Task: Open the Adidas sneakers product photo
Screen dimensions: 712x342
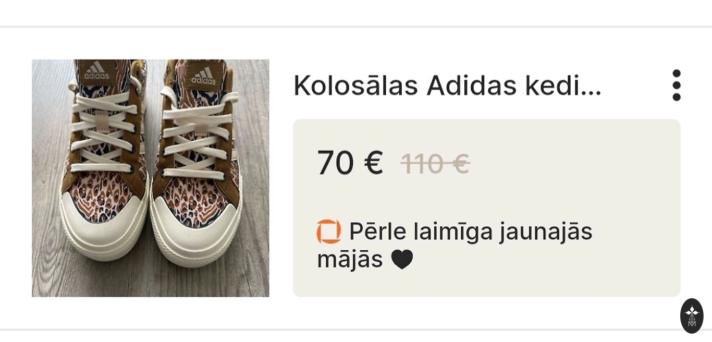Action: point(151,178)
